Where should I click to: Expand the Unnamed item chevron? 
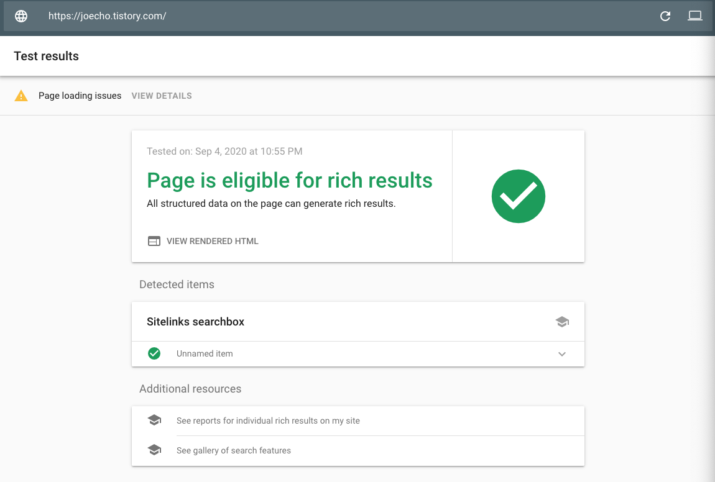point(562,354)
